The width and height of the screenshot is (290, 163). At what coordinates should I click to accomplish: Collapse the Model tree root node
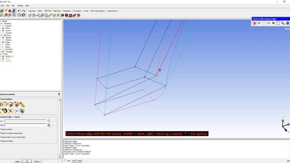coord(0,21)
